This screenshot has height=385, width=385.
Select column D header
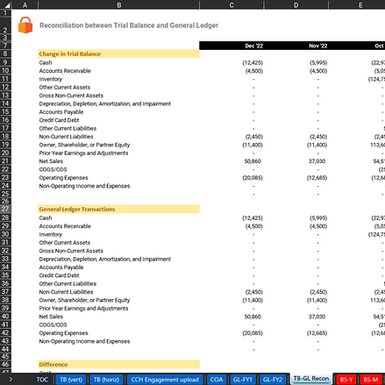[x=296, y=5]
